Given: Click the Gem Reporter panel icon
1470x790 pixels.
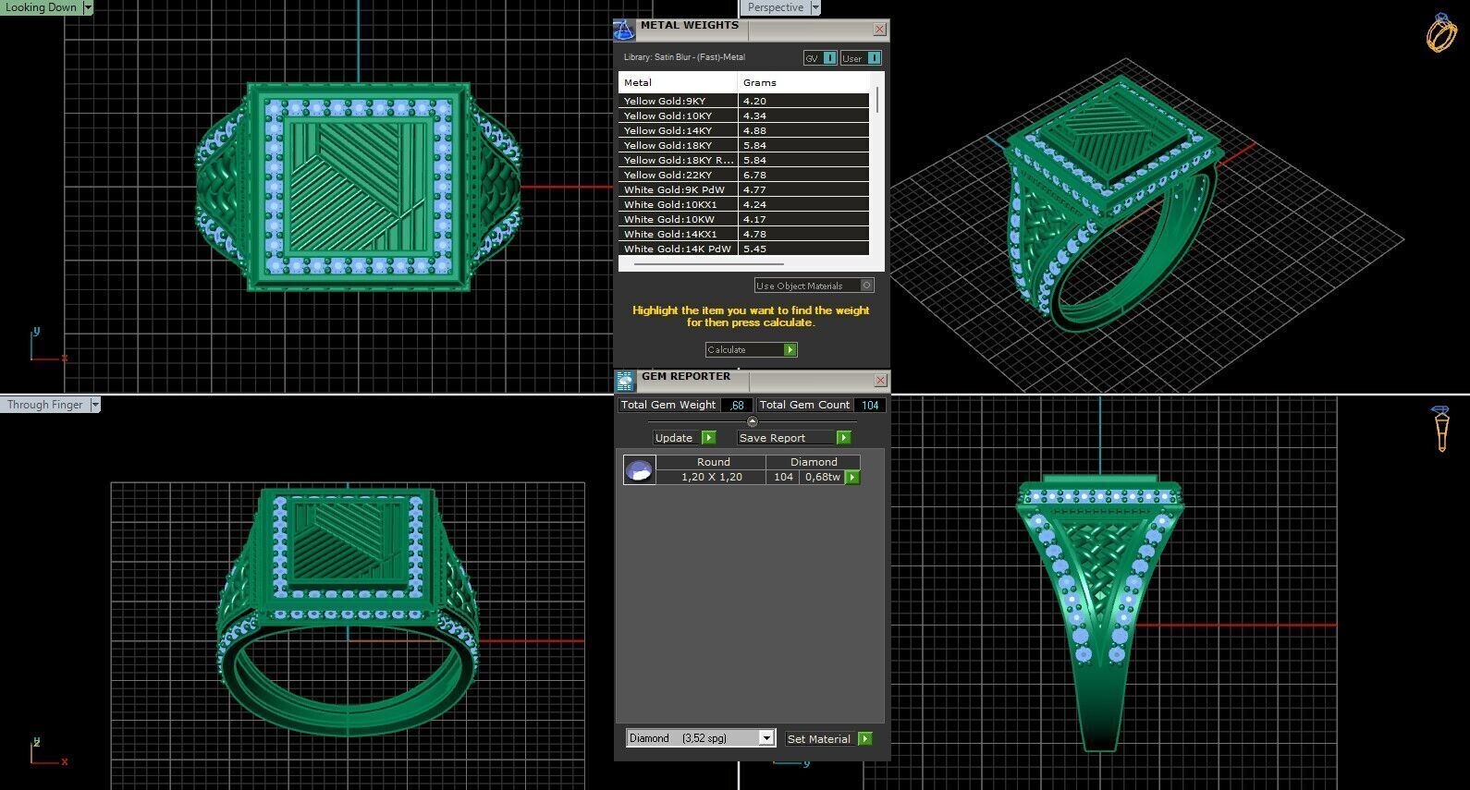Looking at the screenshot, I should tap(624, 381).
